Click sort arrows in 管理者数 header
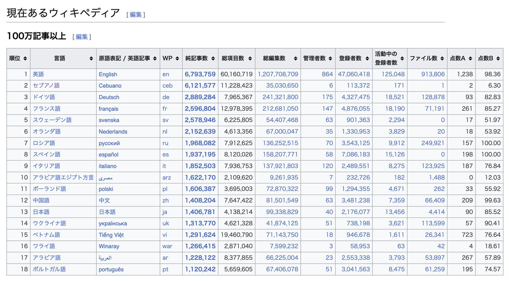The height and width of the screenshot is (281, 509). pyautogui.click(x=330, y=58)
